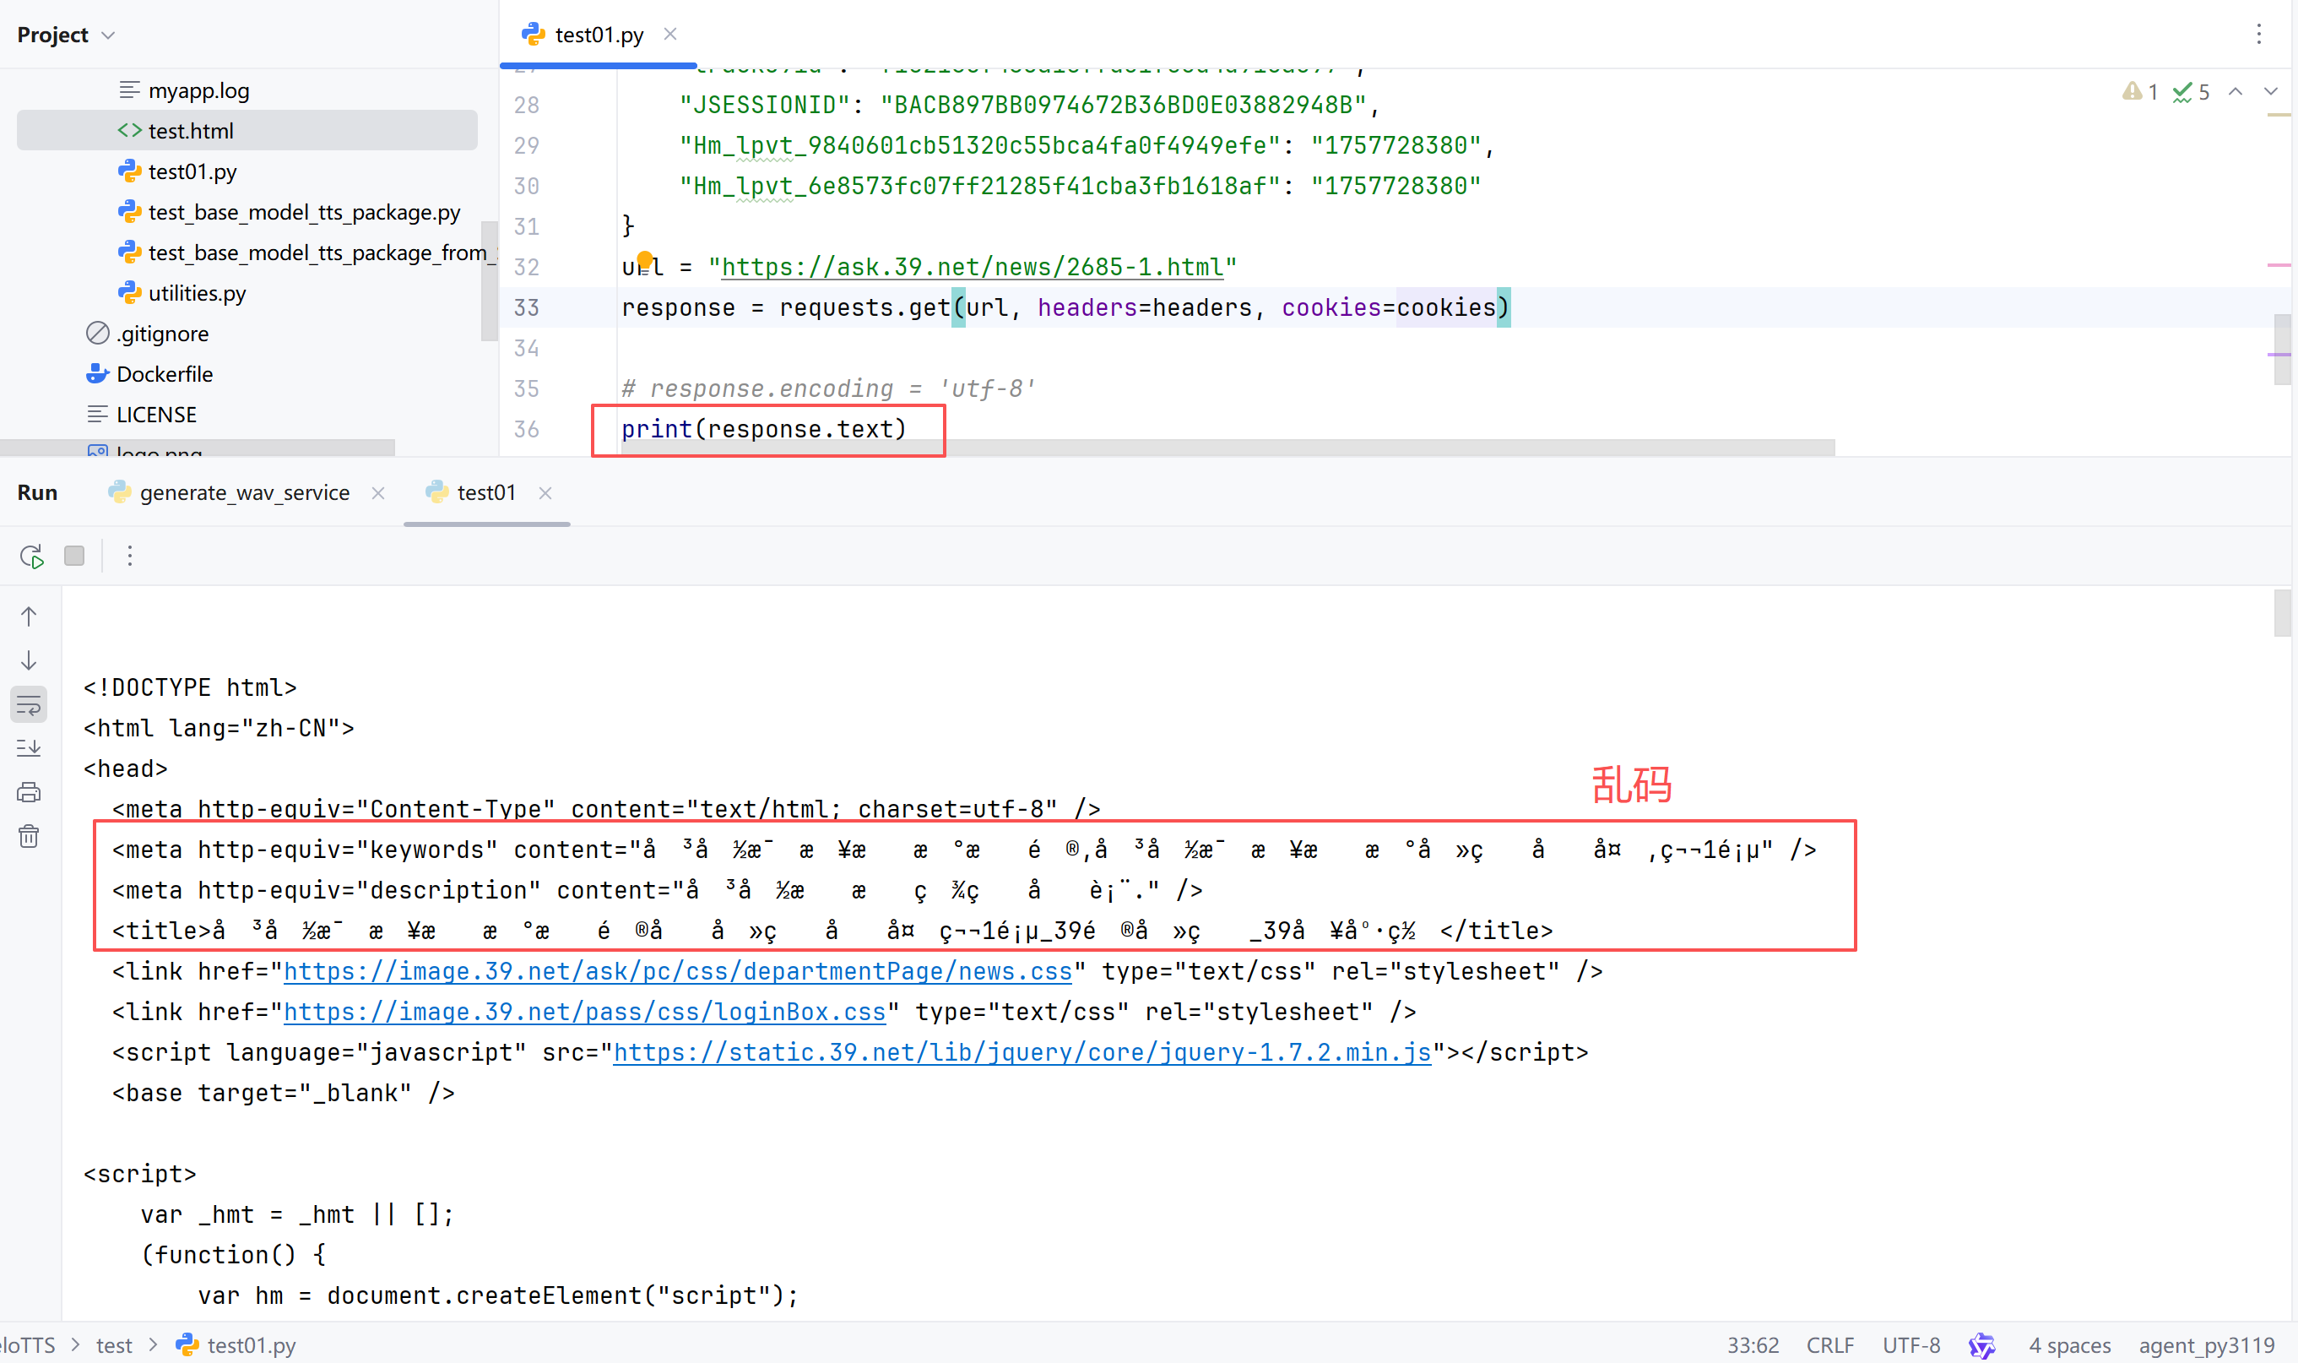Open the jquery-1.7.2.min.js link in console
Image resolution: width=2298 pixels, height=1363 pixels.
pyautogui.click(x=1021, y=1052)
